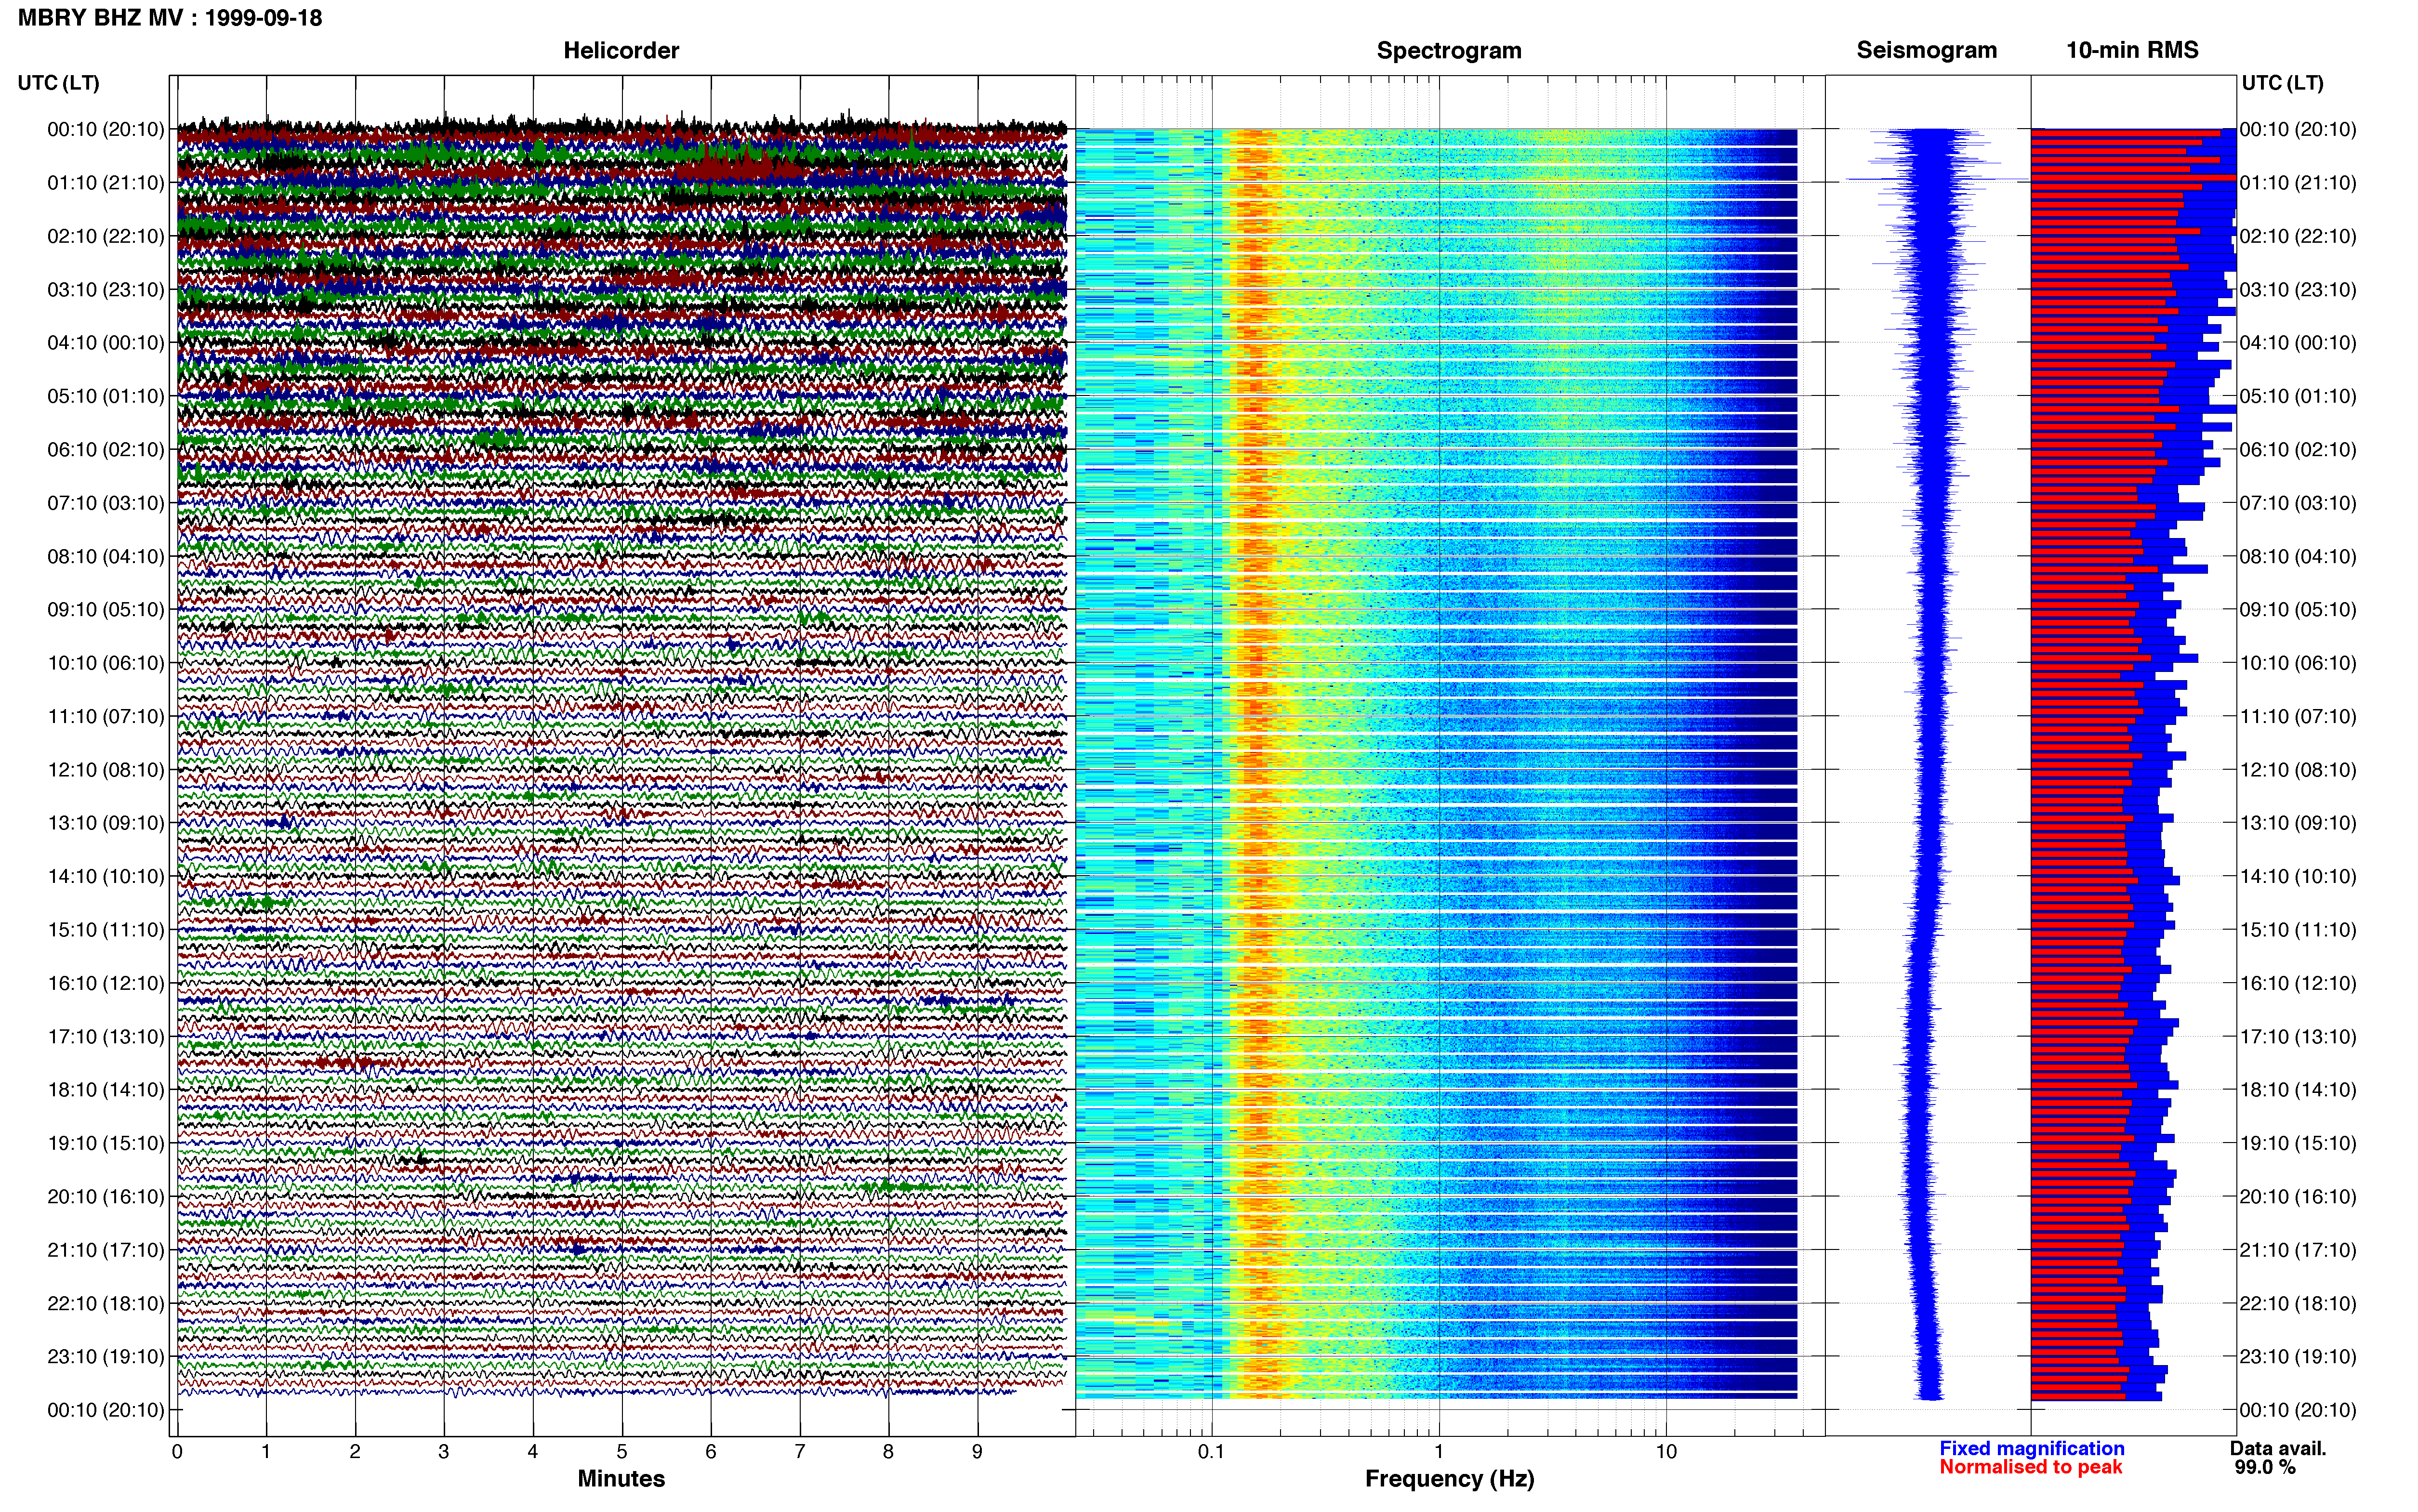
Task: Click right time label '10:10 (06:10)'
Action: (2298, 663)
